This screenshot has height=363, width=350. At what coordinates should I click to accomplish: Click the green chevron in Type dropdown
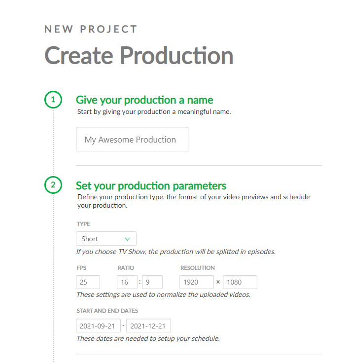click(127, 239)
